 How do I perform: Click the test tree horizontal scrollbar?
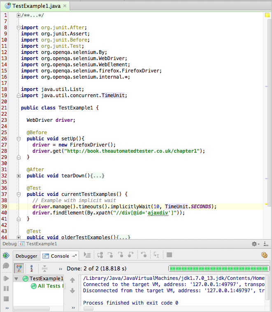31,309
